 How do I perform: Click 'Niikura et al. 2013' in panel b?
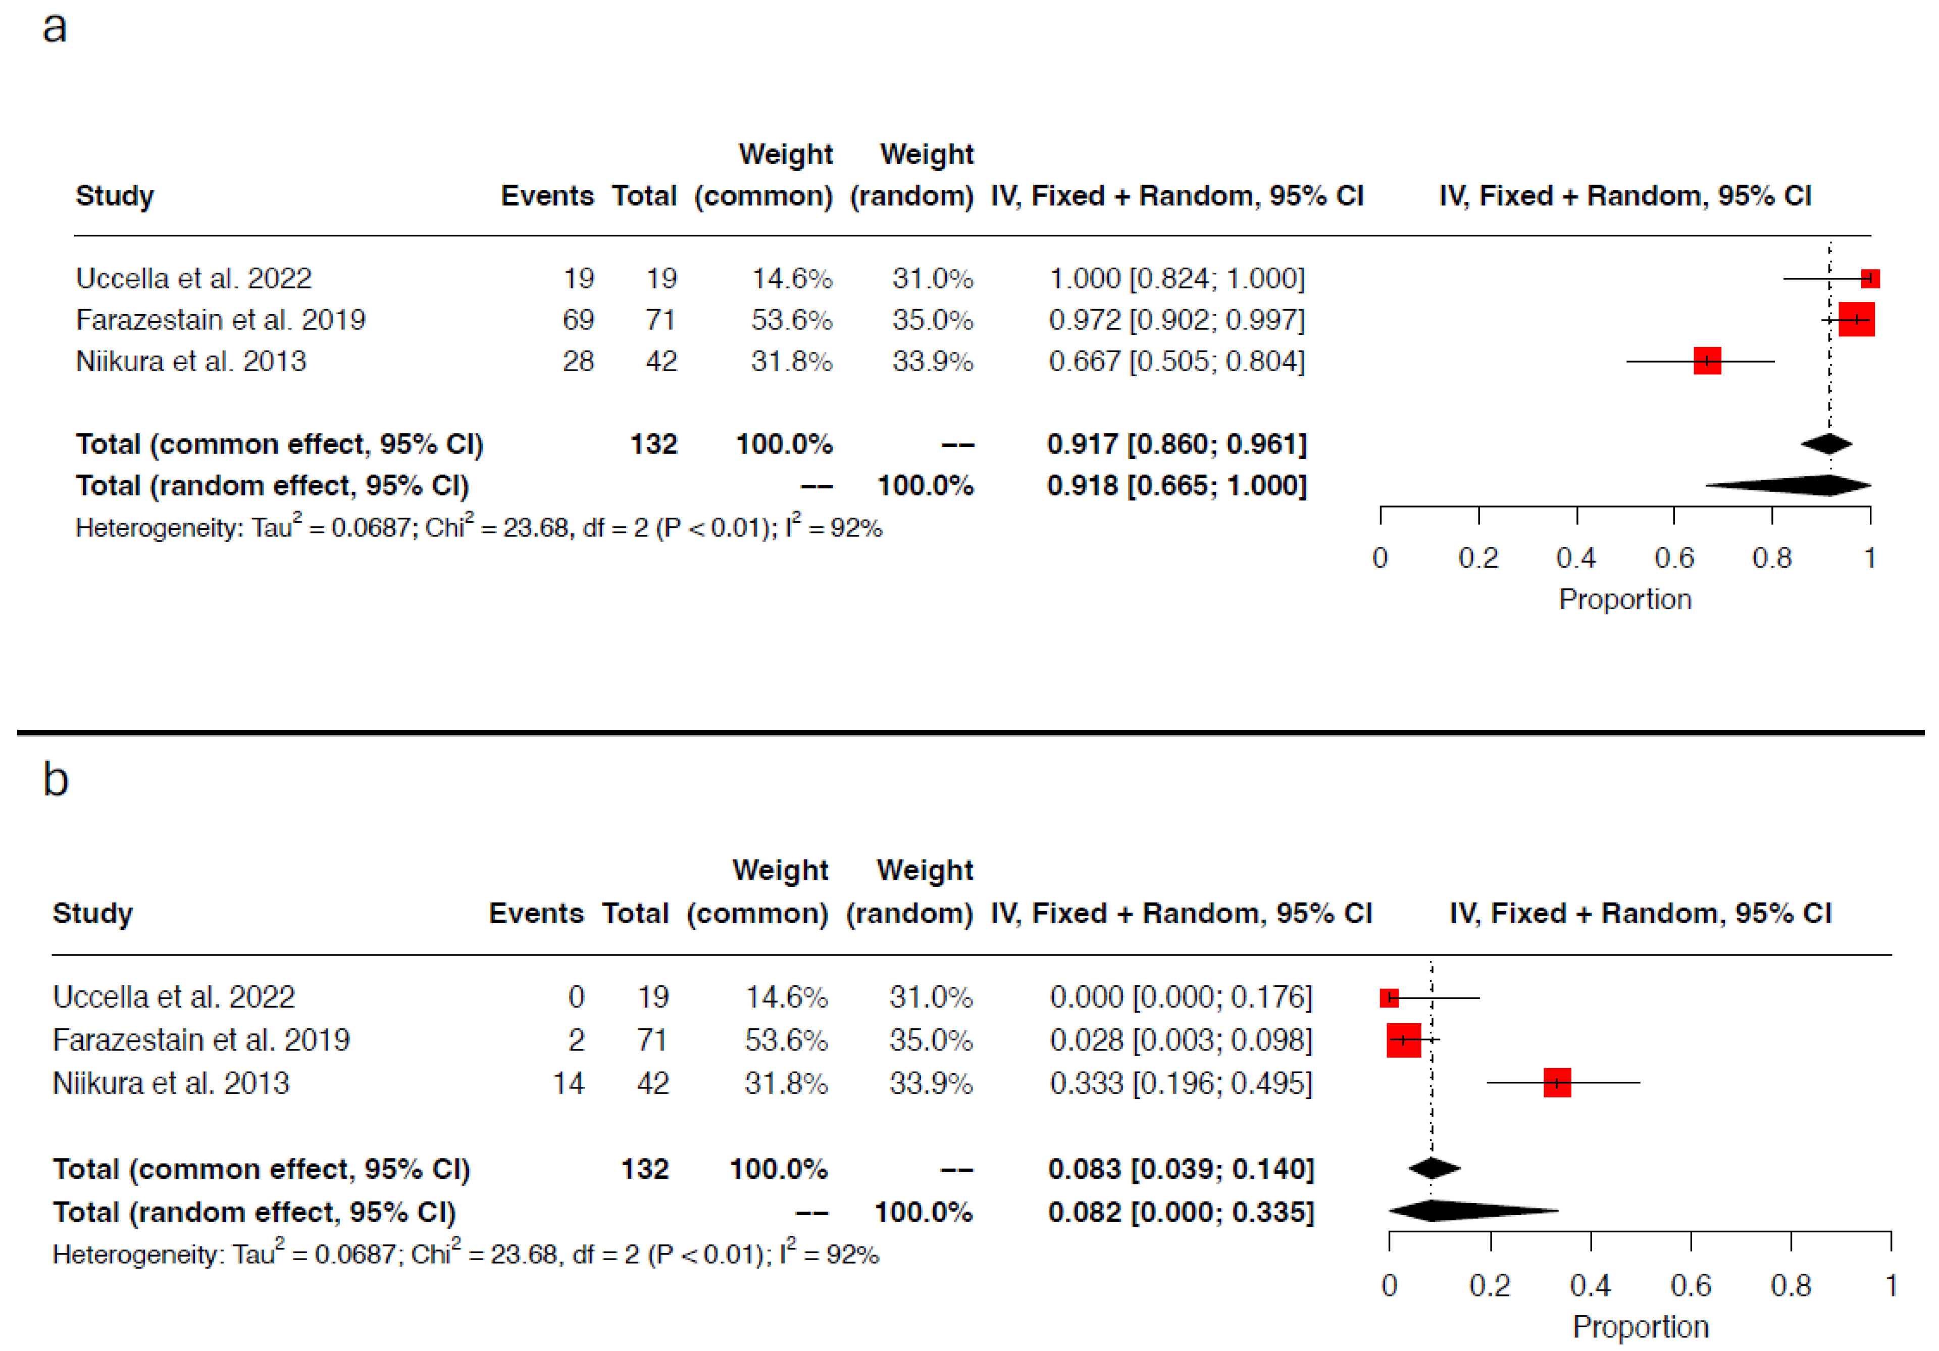(x=171, y=1083)
